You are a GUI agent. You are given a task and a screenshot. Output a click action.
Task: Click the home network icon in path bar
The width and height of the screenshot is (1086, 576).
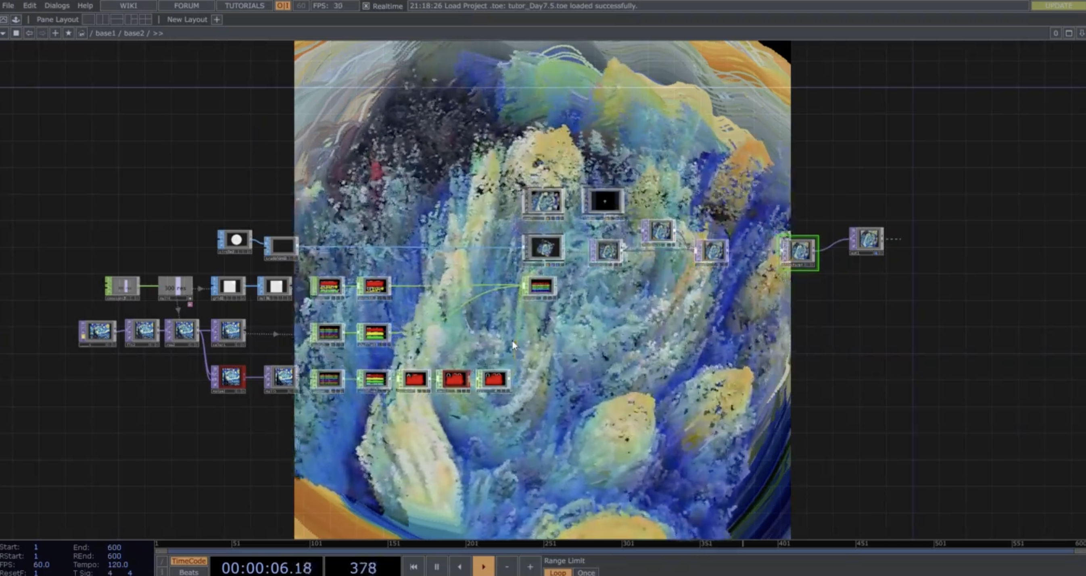pos(81,33)
